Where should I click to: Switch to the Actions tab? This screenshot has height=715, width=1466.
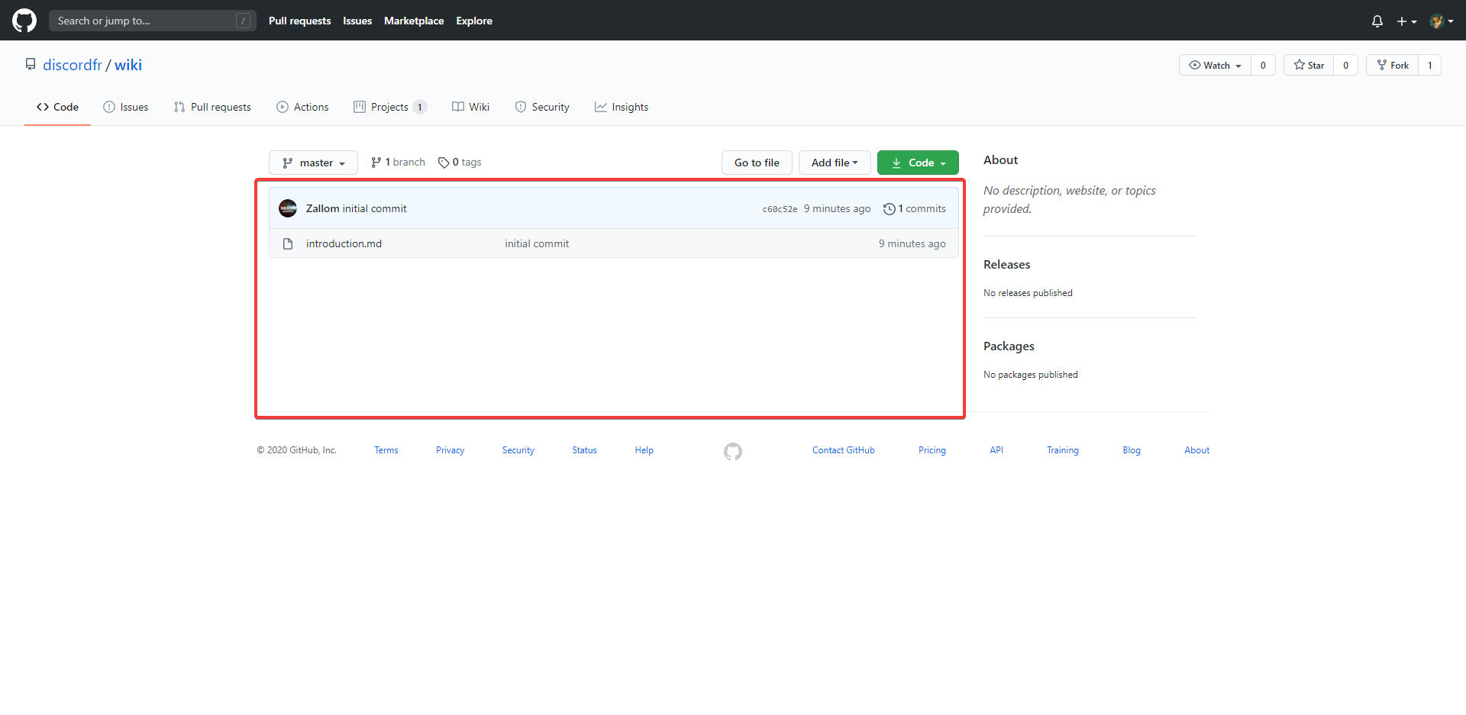[302, 107]
